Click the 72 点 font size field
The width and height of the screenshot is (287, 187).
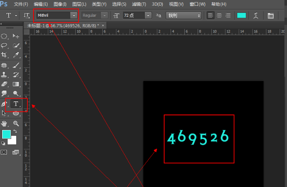click(134, 15)
